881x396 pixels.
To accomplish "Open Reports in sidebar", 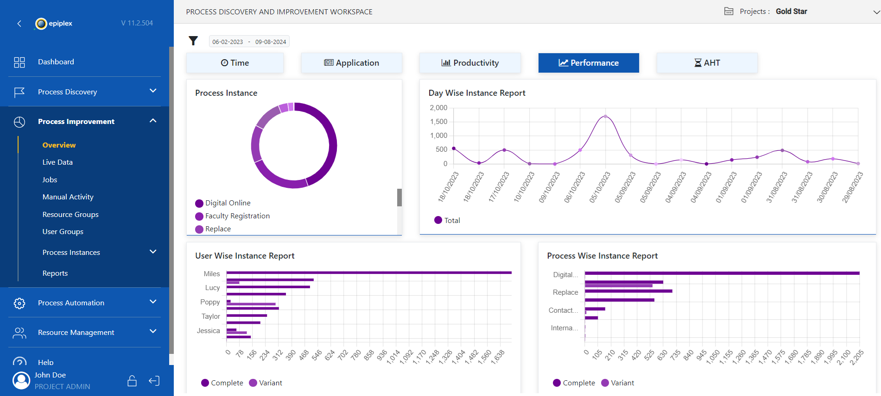I will pos(55,273).
